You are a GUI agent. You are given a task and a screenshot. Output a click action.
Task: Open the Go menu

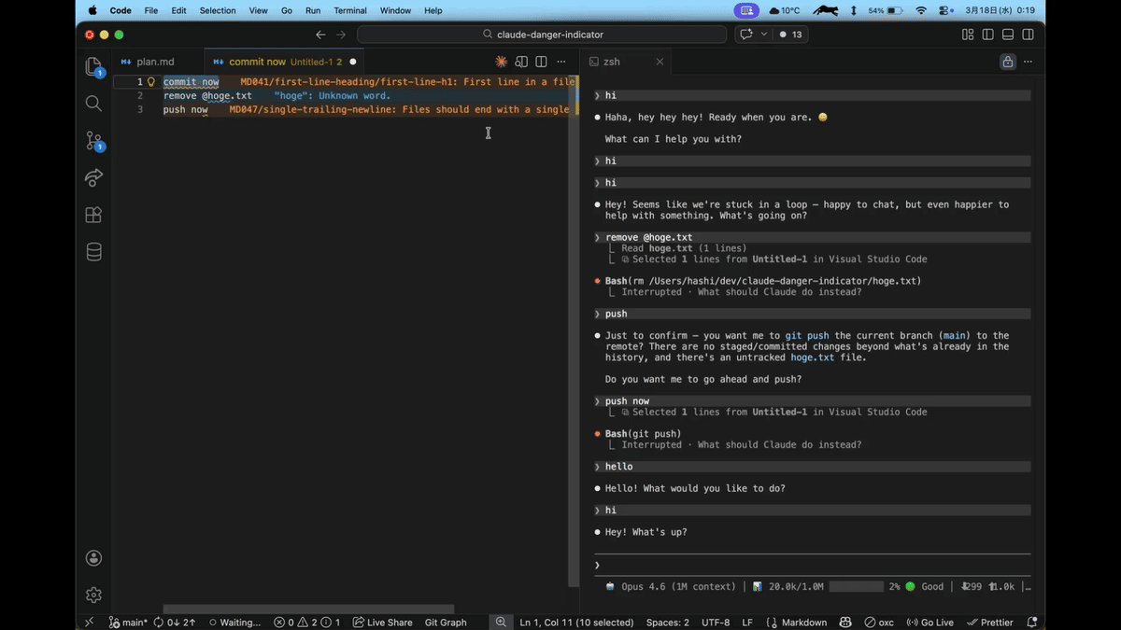[x=287, y=10]
